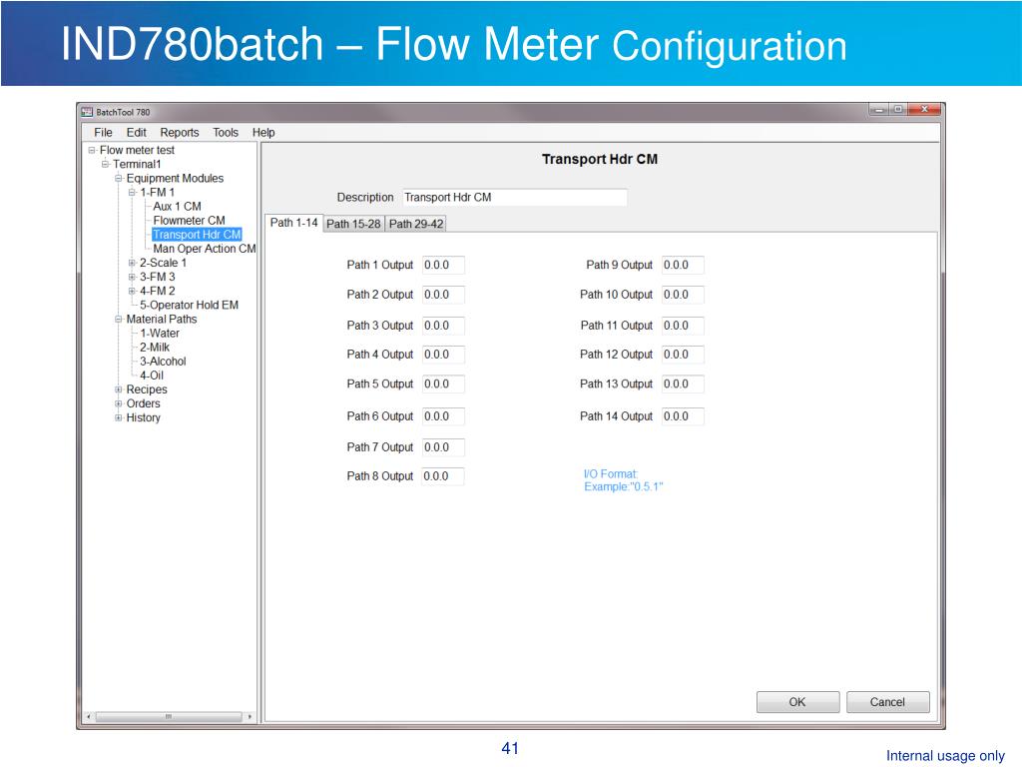The height and width of the screenshot is (767, 1022).
Task: Switch to the Path 15-28 tab
Action: tap(353, 224)
